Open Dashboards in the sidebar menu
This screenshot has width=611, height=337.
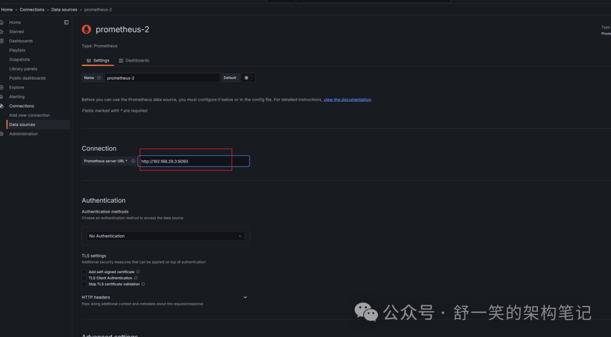[21, 41]
